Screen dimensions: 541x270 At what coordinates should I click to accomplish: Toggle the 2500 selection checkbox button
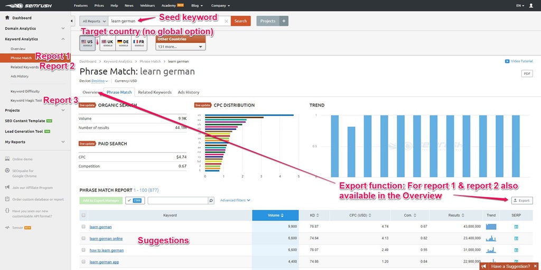pos(135,200)
